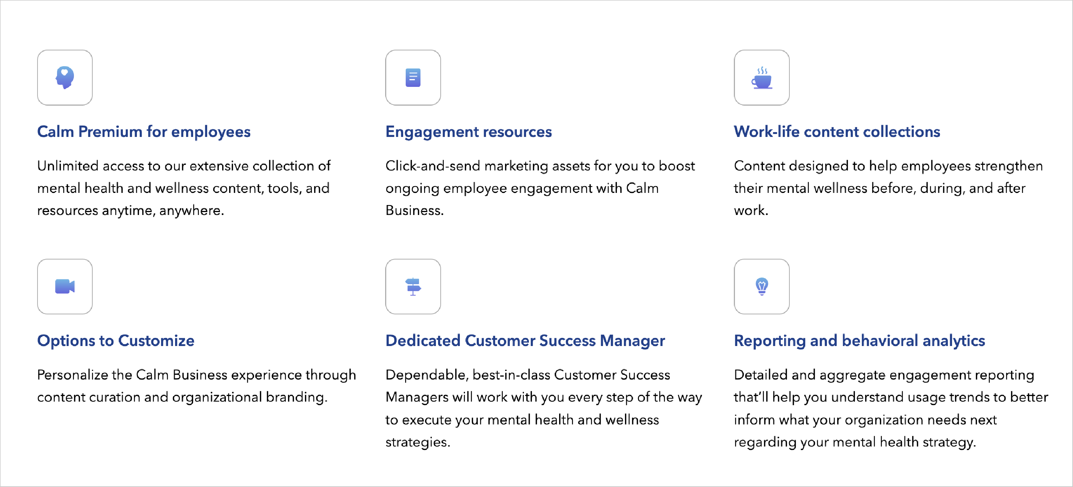Image resolution: width=1073 pixels, height=487 pixels.
Task: Click the Content designed to help employees paragraph
Action: point(888,188)
